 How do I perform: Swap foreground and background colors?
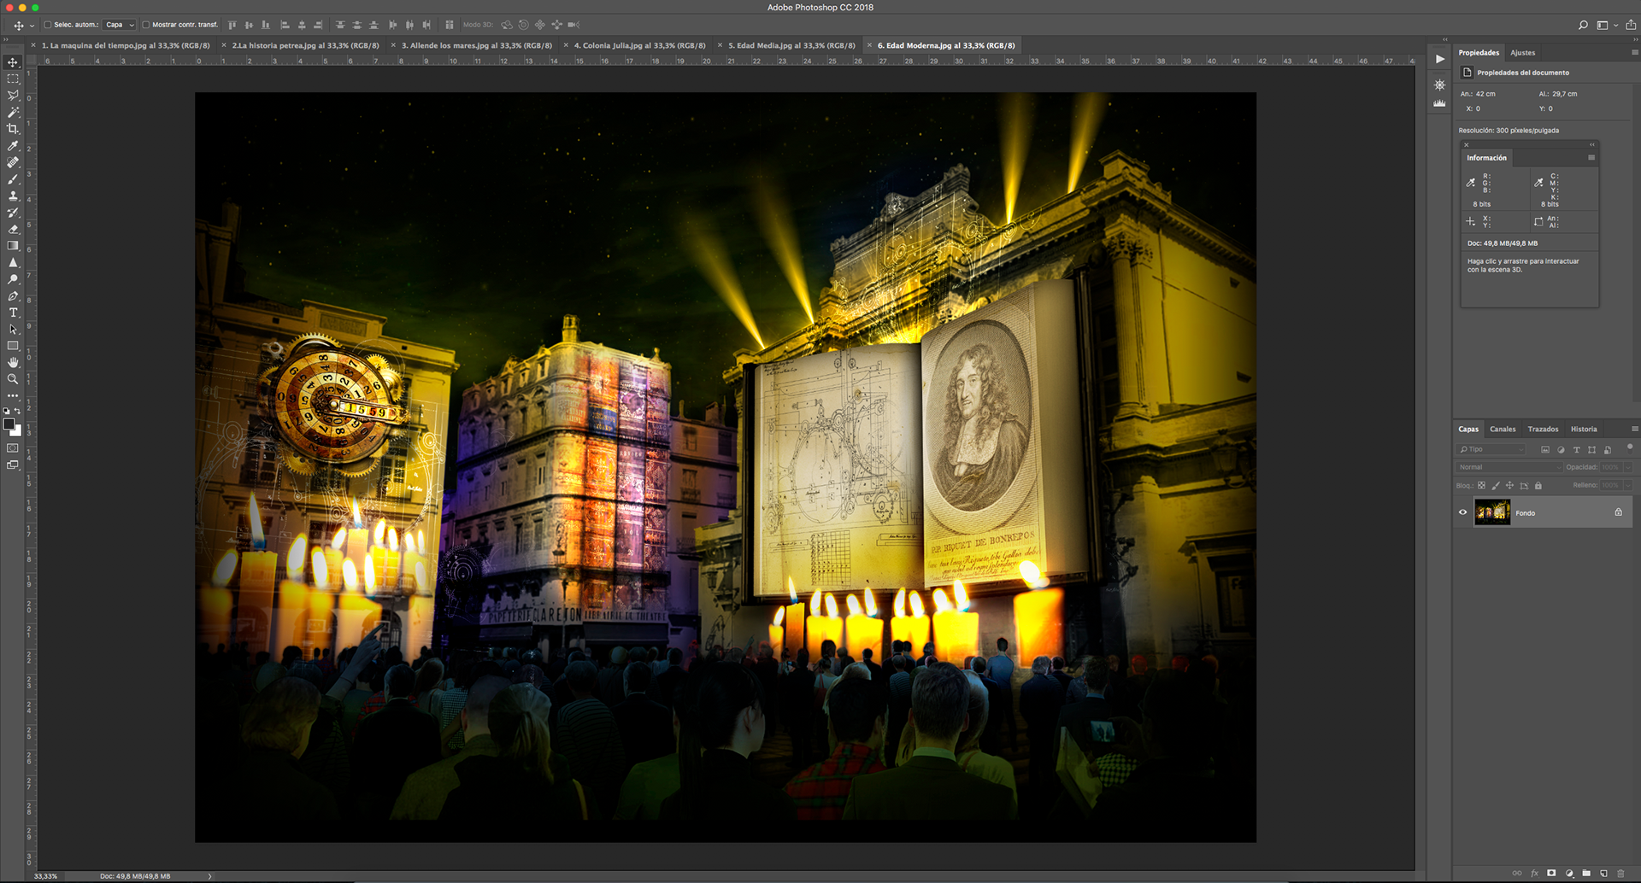pos(18,411)
